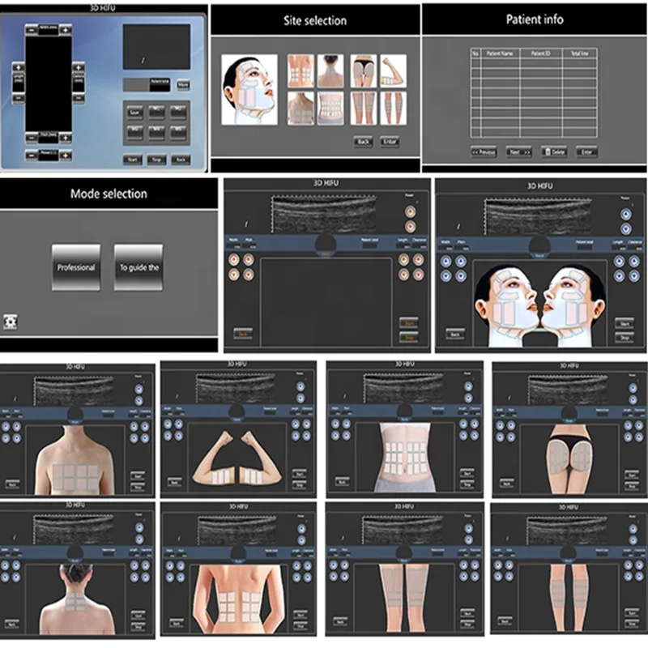
Task: Choose the Professional mode button
Action: point(76,267)
